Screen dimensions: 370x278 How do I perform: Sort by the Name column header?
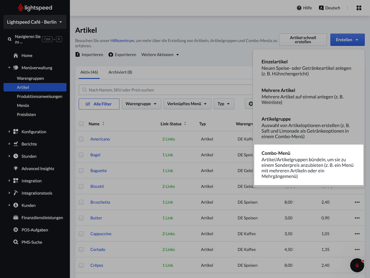pos(96,124)
